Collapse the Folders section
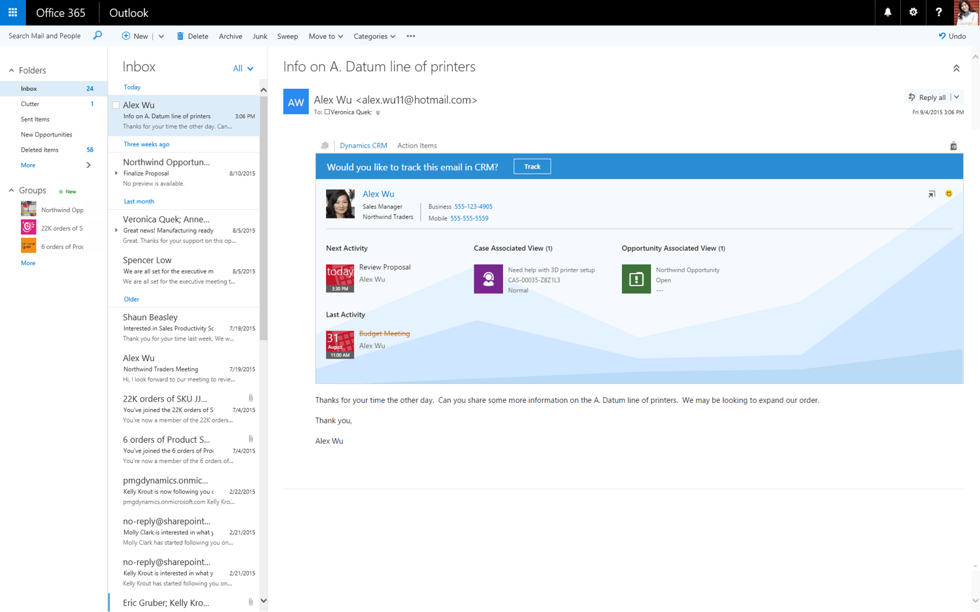The height and width of the screenshot is (612, 980). (11, 71)
